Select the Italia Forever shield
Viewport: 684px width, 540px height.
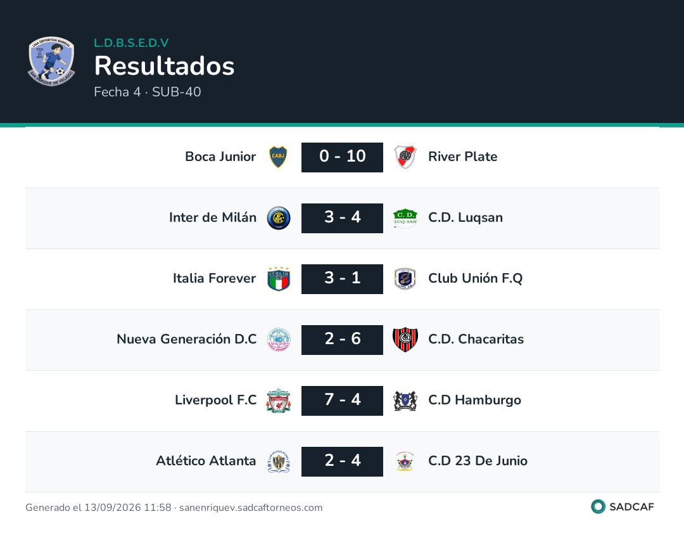point(278,278)
